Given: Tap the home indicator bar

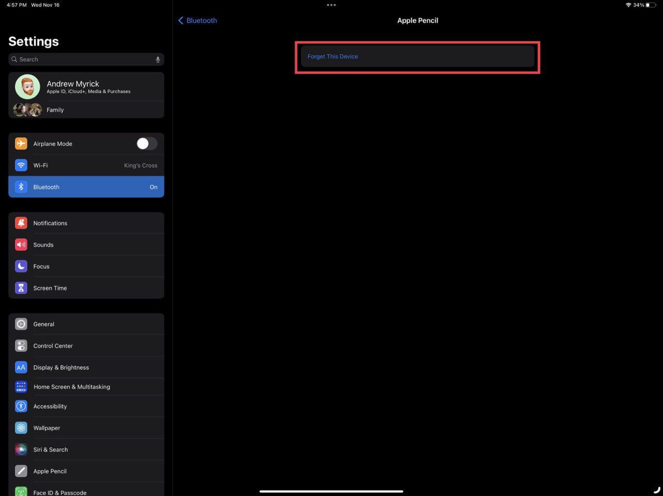Looking at the screenshot, I should (331, 491).
